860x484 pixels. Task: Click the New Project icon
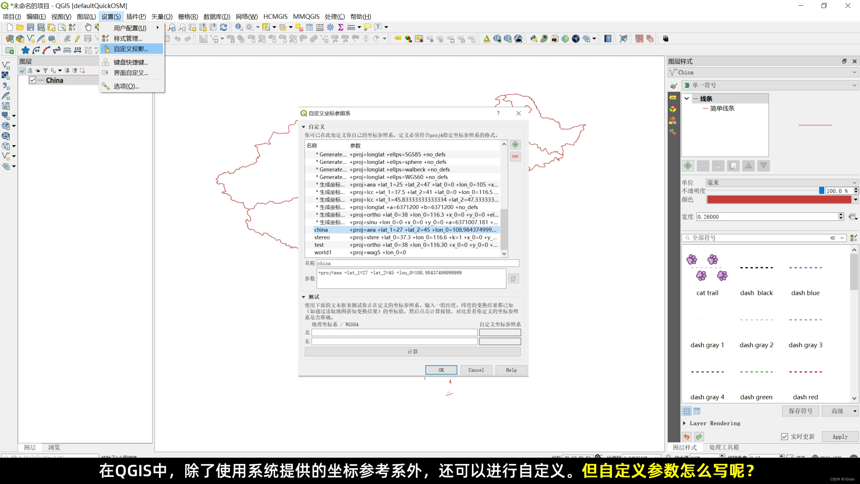[9, 27]
